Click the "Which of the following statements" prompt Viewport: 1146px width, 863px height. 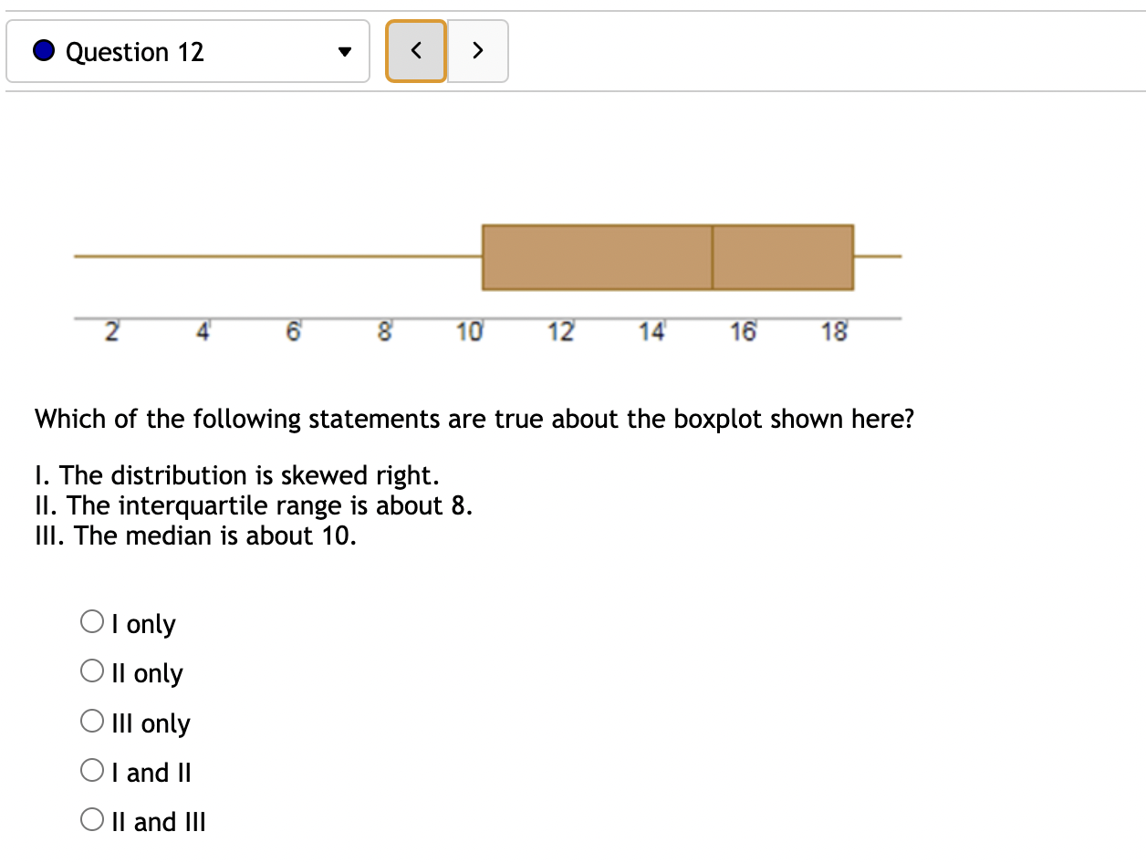pos(474,419)
